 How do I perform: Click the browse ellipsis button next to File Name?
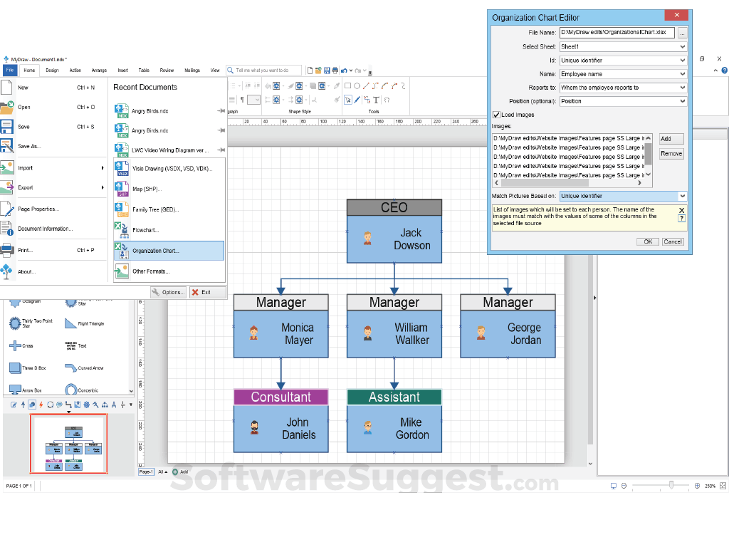(x=682, y=33)
